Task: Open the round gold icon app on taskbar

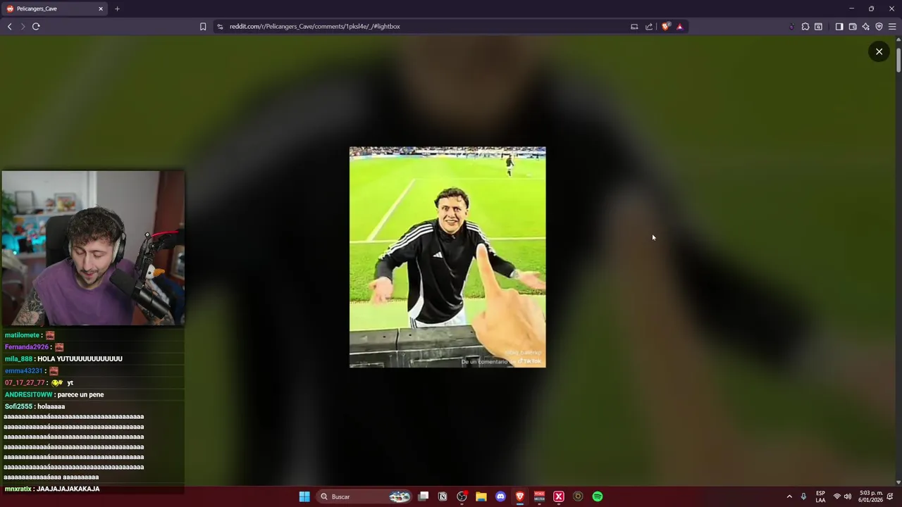Action: click(578, 496)
